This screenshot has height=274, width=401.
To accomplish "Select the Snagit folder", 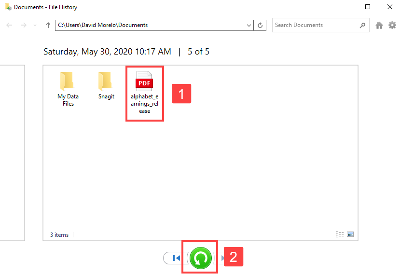I will [x=106, y=85].
